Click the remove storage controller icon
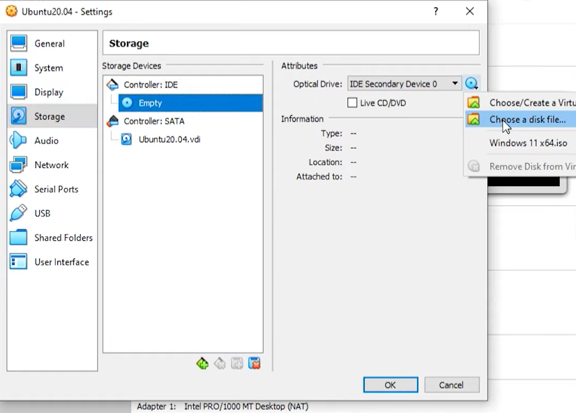This screenshot has height=413, width=576. (220, 363)
